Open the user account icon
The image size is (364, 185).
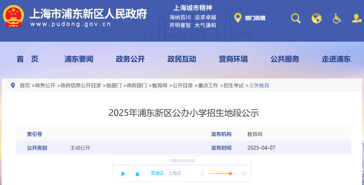coord(357,18)
